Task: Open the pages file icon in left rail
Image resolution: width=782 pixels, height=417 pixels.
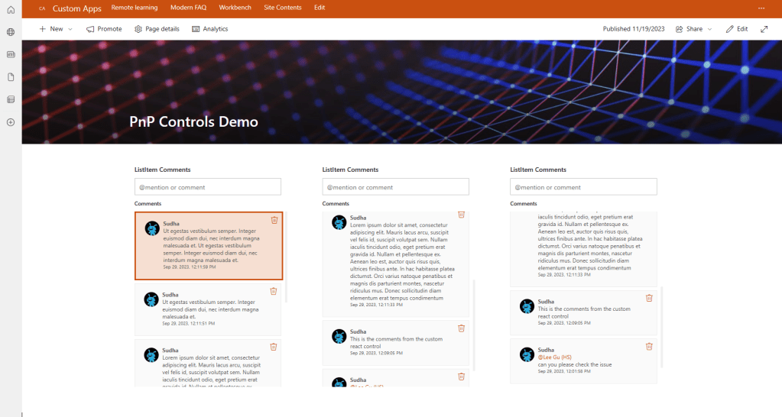Action: (x=11, y=77)
